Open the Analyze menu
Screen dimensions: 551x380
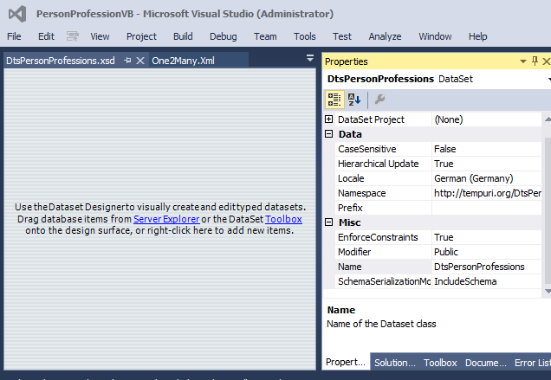[385, 36]
